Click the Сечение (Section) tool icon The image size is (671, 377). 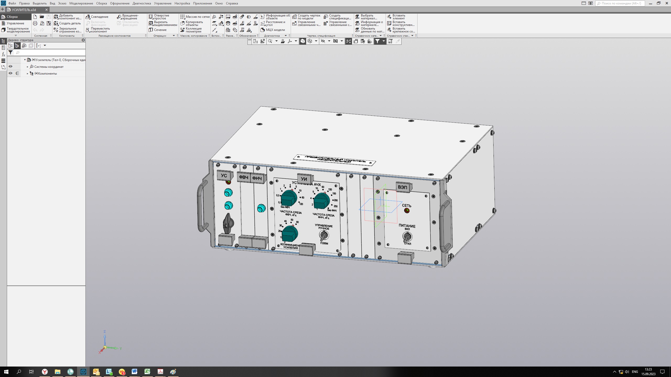click(x=151, y=30)
